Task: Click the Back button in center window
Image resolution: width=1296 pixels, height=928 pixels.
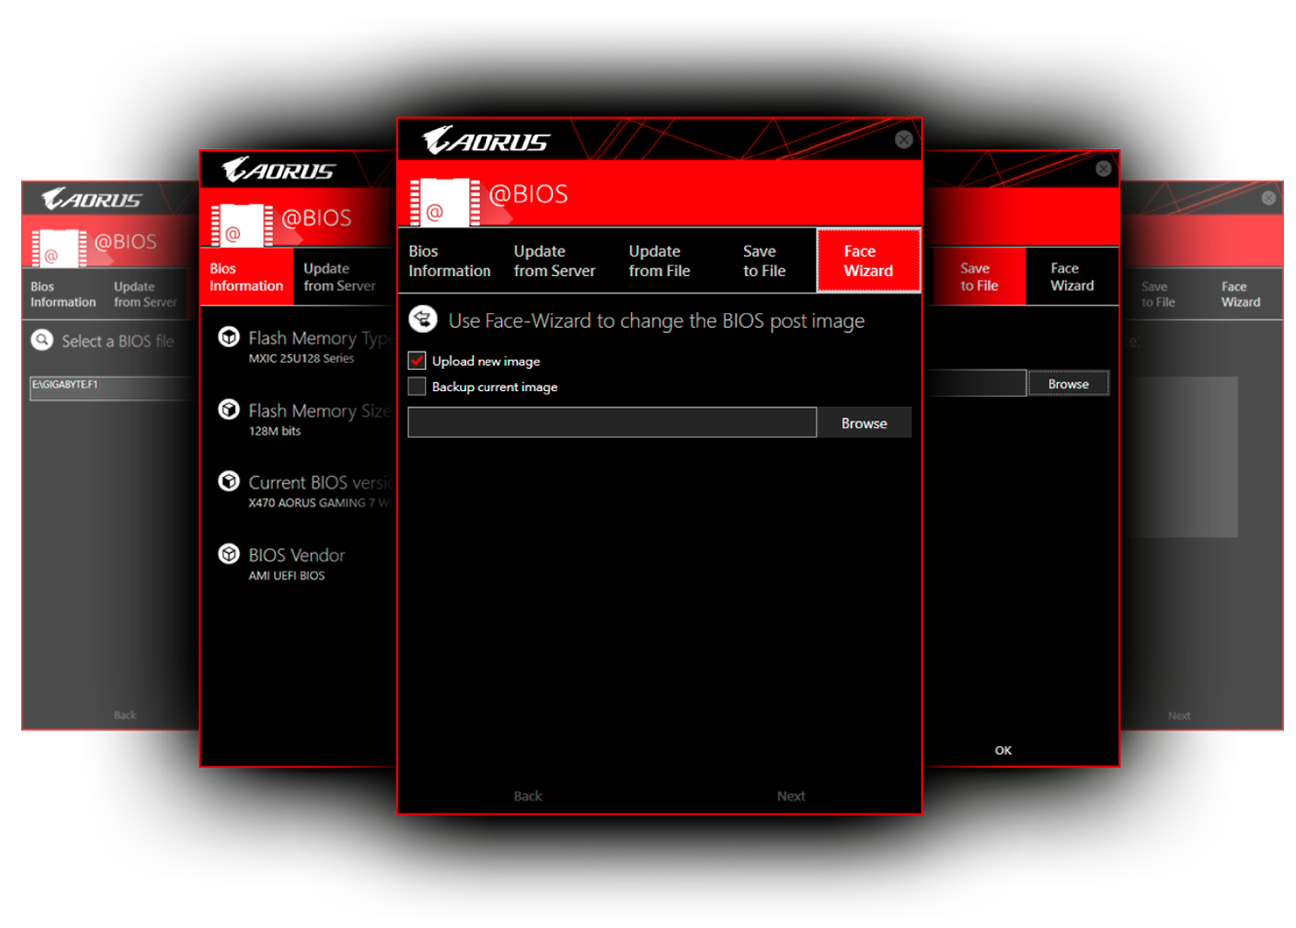Action: pyautogui.click(x=528, y=796)
